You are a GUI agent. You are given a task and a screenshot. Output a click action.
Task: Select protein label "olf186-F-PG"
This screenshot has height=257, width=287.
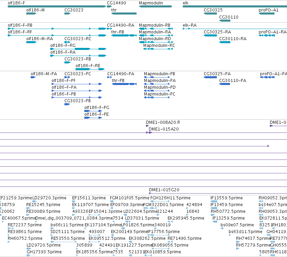tap(97, 108)
